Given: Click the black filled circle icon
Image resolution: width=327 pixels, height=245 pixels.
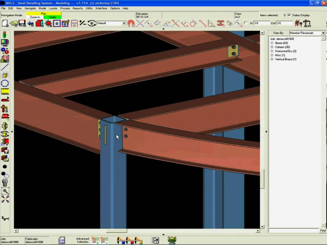Looking at the screenshot, I should 5,166.
